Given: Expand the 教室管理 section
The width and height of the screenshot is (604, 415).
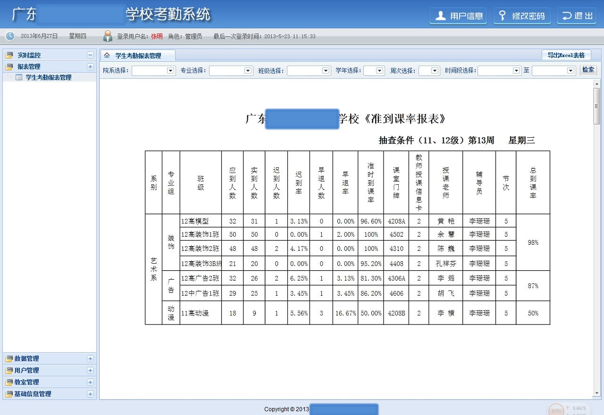Looking at the screenshot, I should (x=90, y=382).
